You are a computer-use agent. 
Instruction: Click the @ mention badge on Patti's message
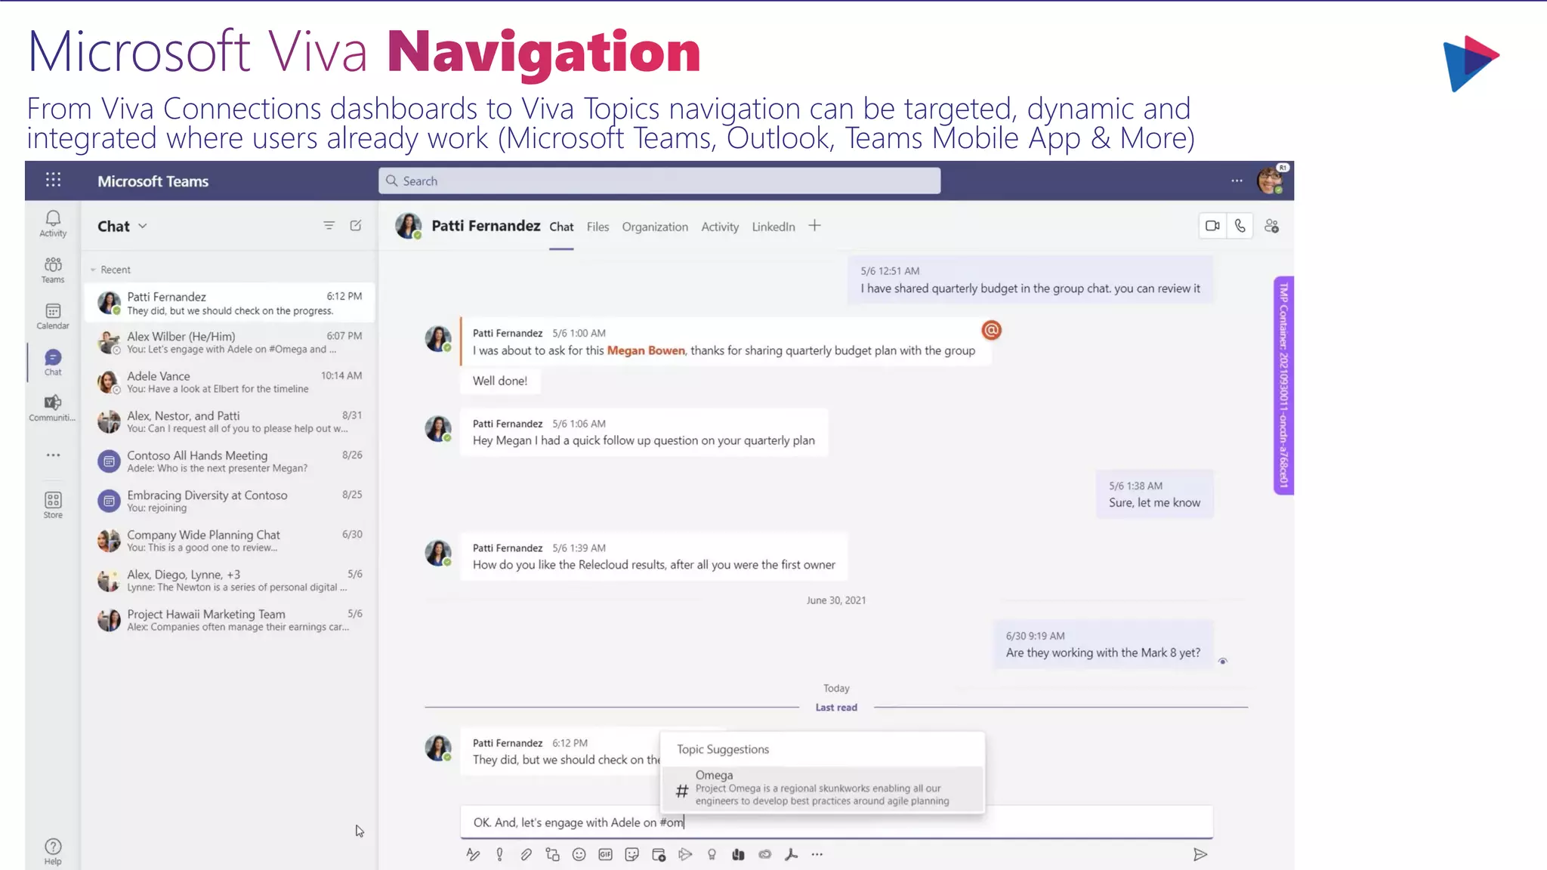991,330
